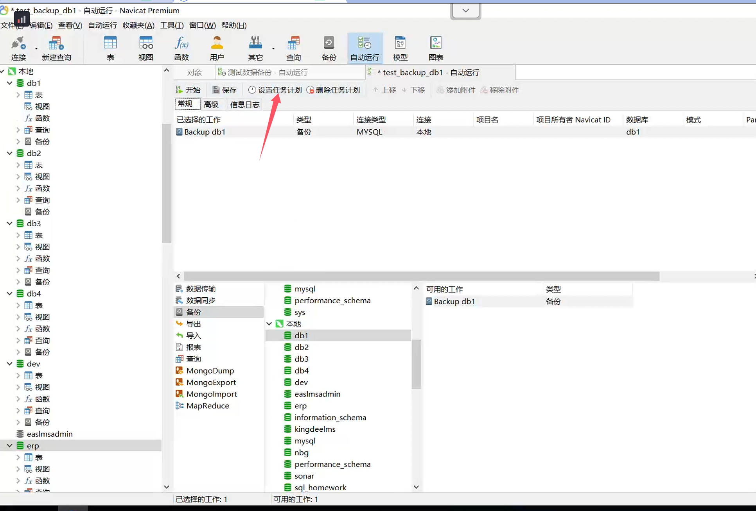Open the Model (模型) toolbar icon
Image resolution: width=756 pixels, height=511 pixels.
coord(400,48)
